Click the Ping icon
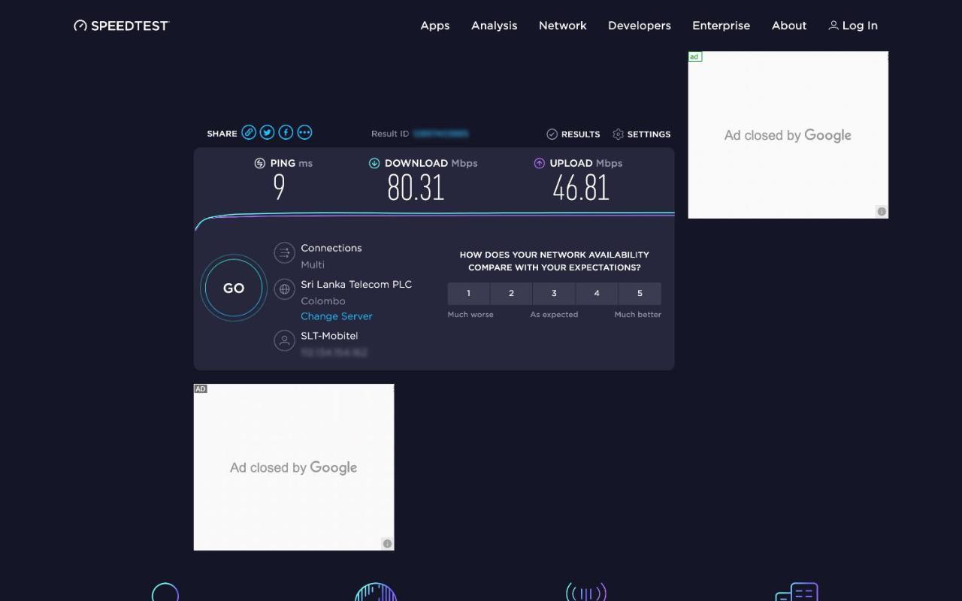This screenshot has height=601, width=962. click(260, 163)
